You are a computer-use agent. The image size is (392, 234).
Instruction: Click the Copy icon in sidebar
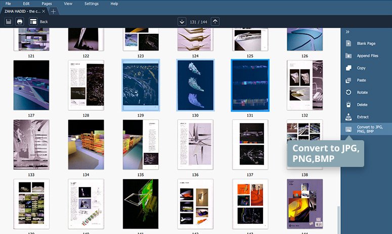349,68
